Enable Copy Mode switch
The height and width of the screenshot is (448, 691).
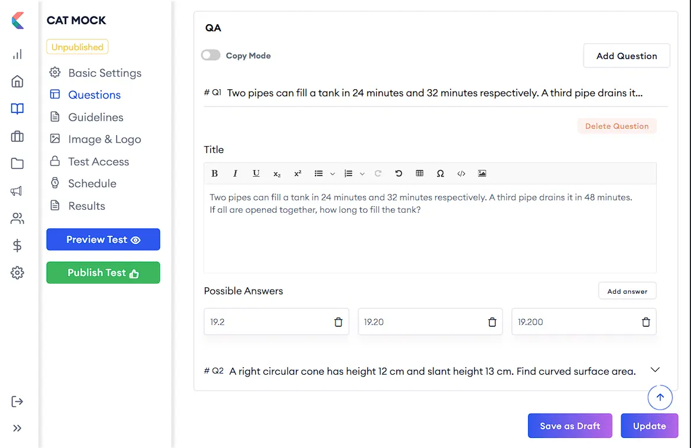click(x=210, y=56)
